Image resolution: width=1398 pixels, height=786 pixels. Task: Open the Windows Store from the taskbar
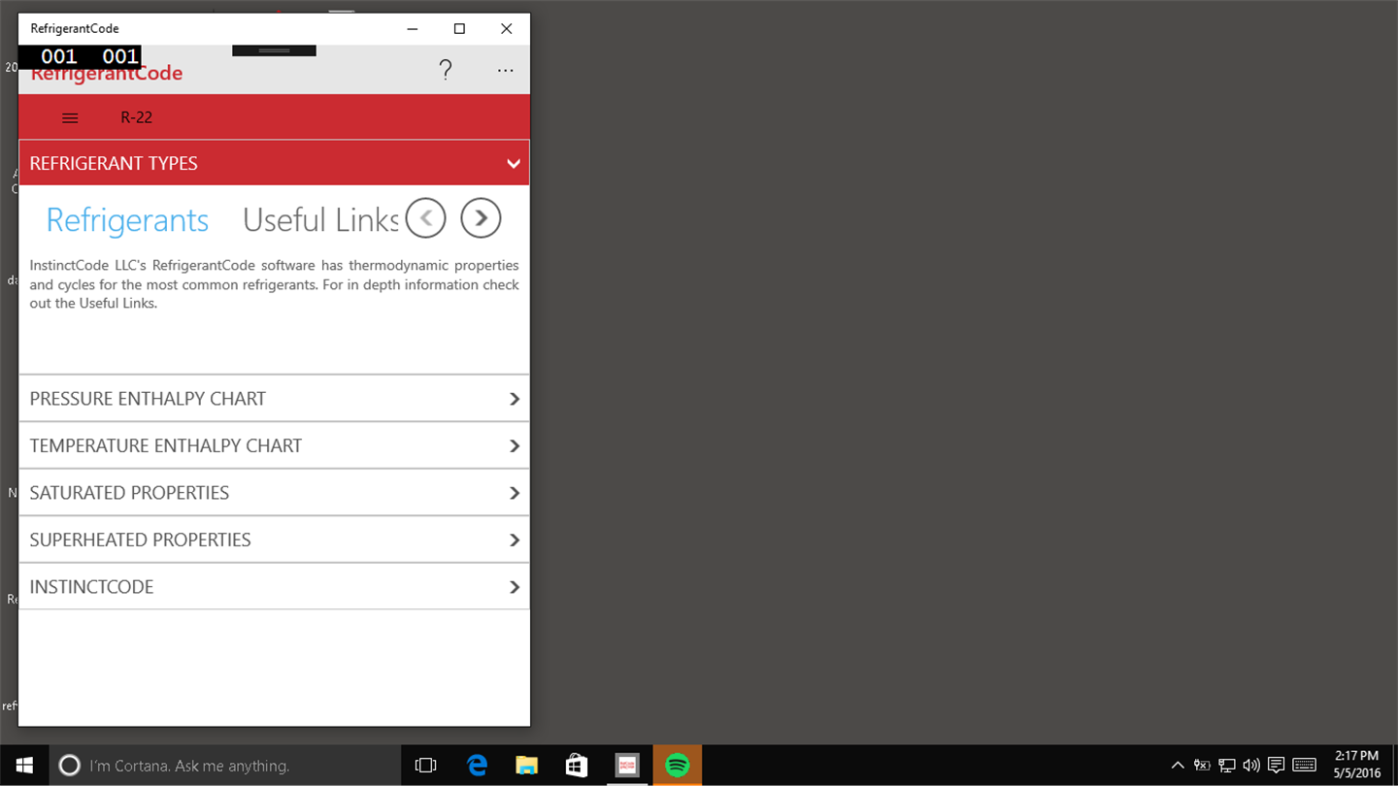click(577, 766)
